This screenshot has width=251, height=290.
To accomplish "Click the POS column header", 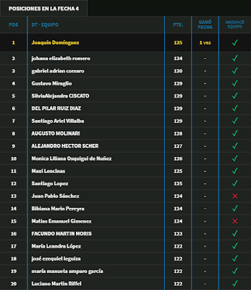I will [x=13, y=24].
